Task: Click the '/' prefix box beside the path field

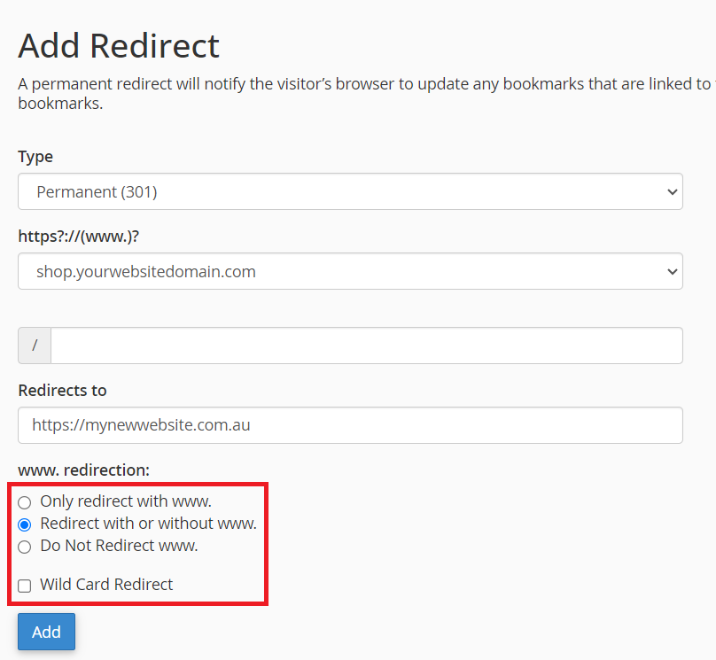Action: pos(35,346)
